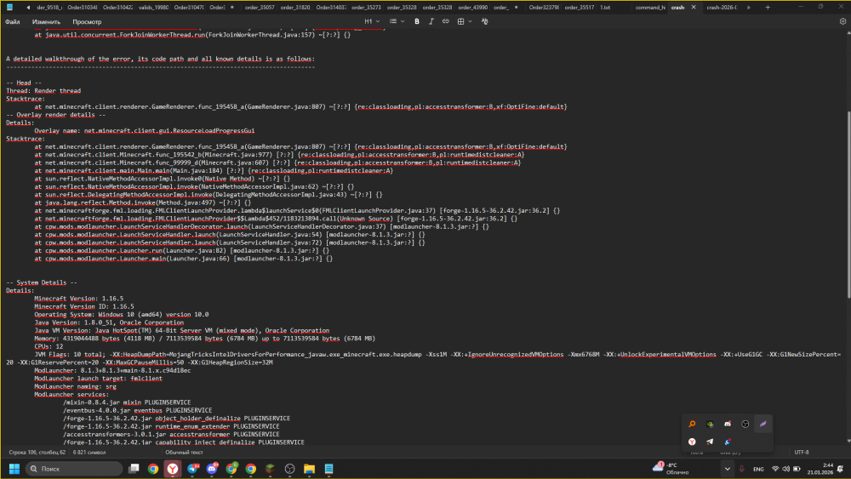The height and width of the screenshot is (479, 851).
Task: Open the Wi-Fi network tray icon
Action: click(775, 469)
